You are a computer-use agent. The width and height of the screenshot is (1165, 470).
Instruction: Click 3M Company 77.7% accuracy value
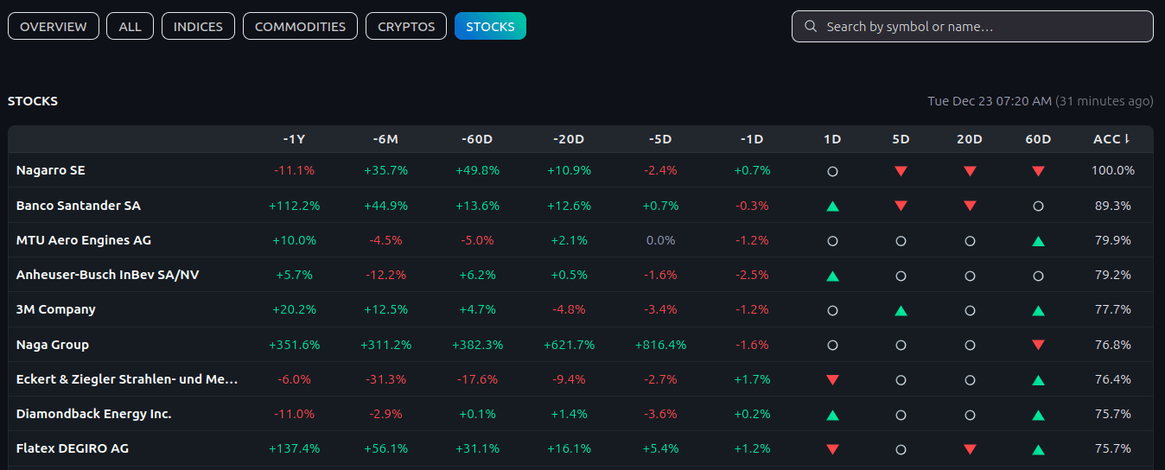(1112, 309)
